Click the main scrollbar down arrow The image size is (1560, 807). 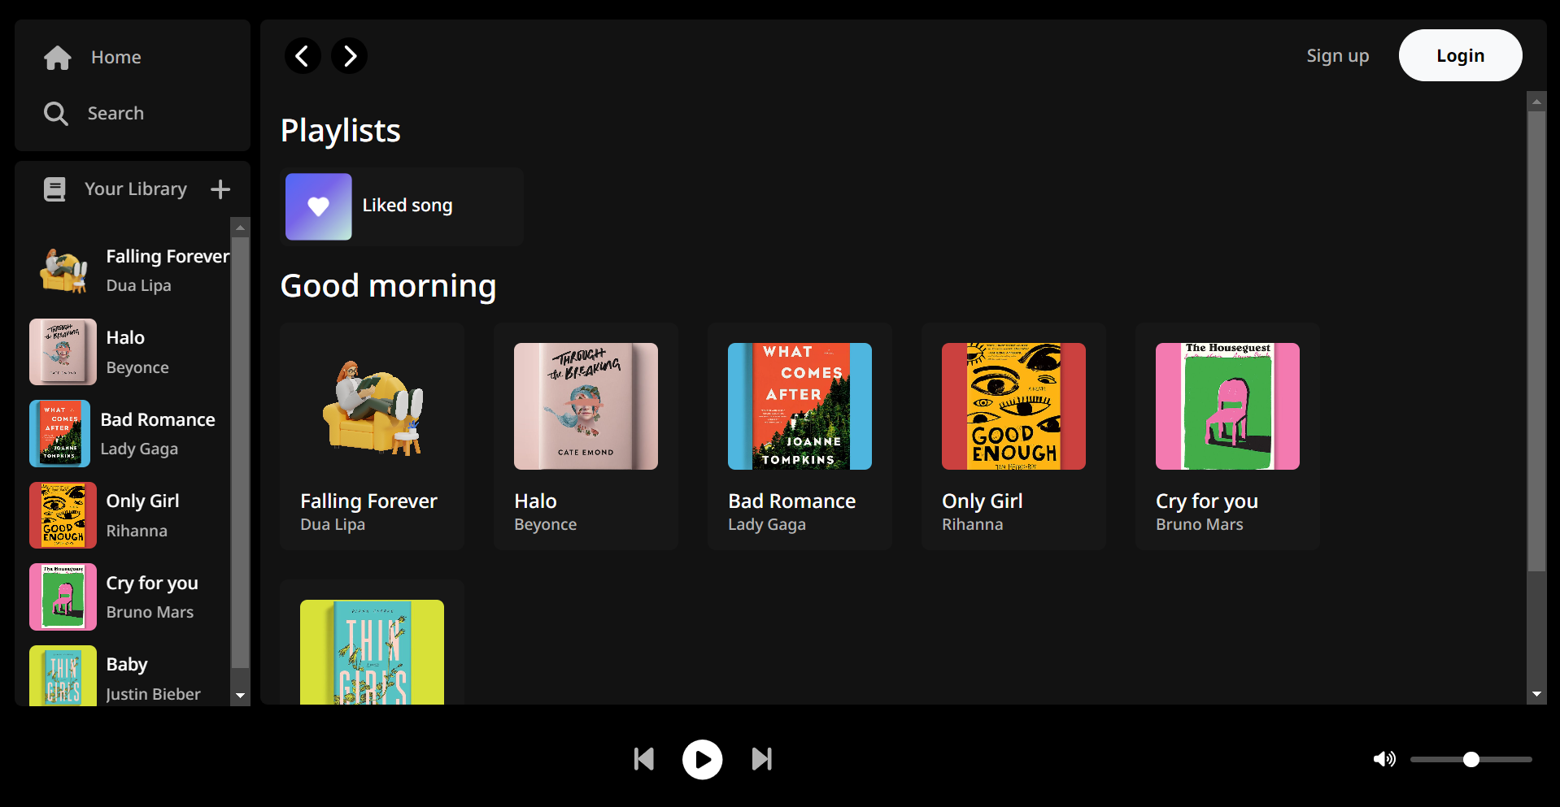click(1536, 694)
